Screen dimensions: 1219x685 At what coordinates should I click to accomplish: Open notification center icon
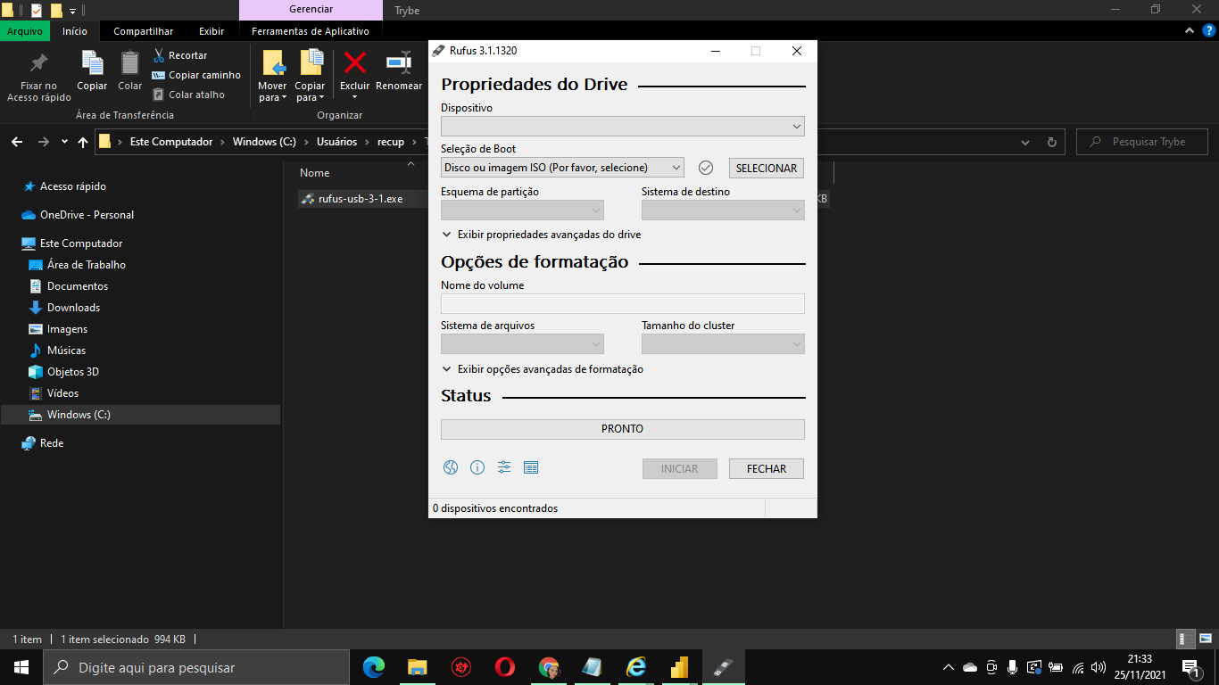pos(1190,667)
